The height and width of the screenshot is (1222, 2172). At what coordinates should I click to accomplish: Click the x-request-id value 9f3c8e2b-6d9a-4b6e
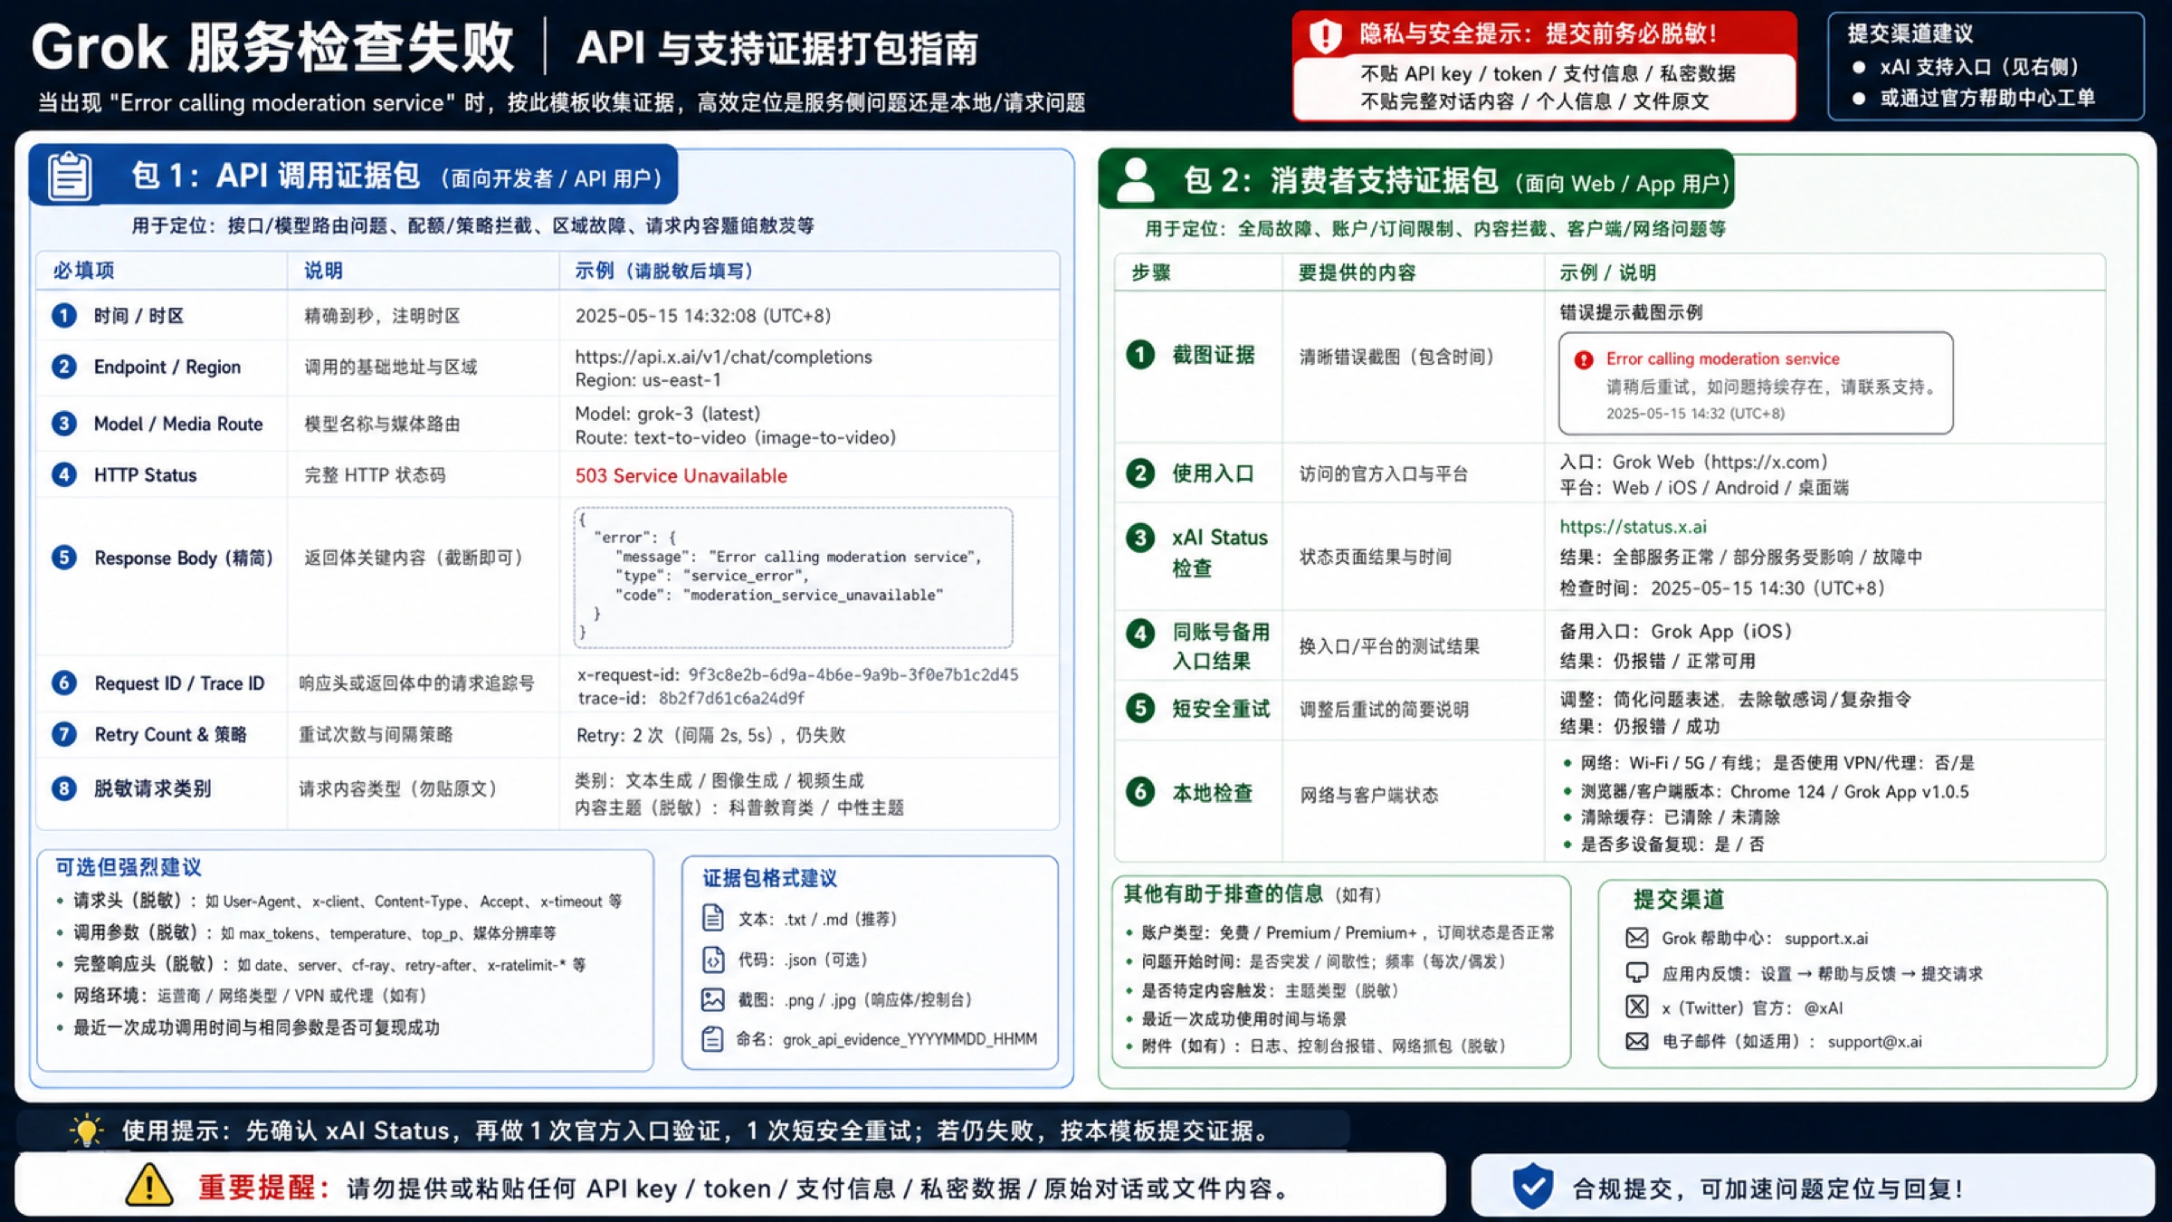click(x=853, y=674)
